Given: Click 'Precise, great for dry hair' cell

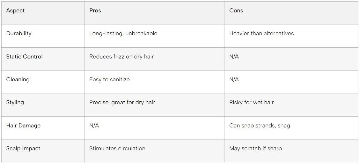Looking at the screenshot, I should 122,102.
